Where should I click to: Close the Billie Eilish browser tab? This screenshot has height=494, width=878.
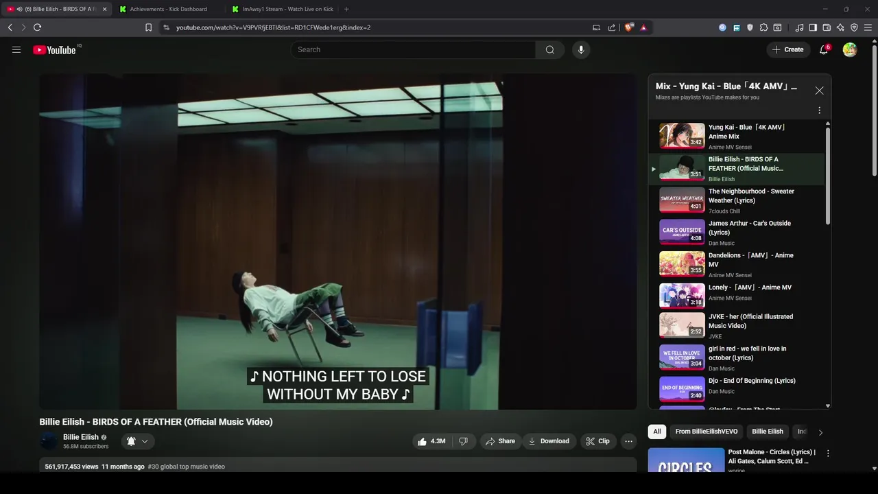[105, 9]
